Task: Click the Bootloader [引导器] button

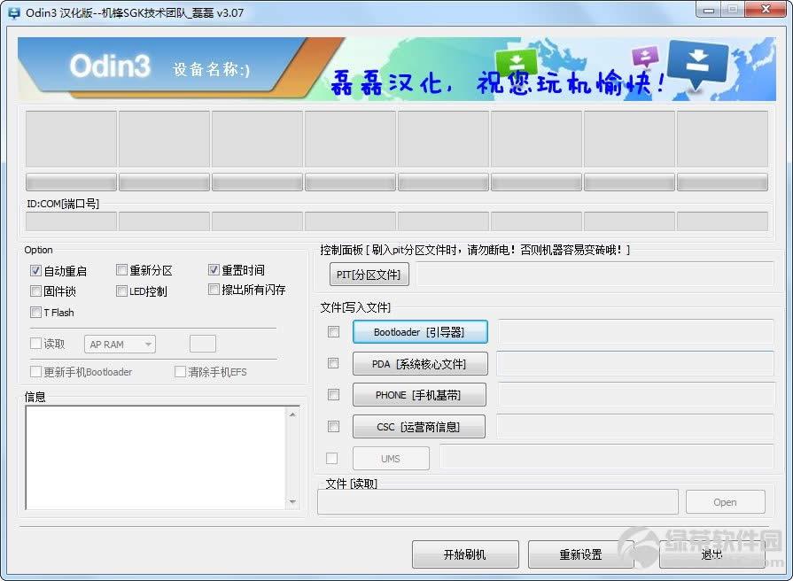Action: (x=420, y=332)
